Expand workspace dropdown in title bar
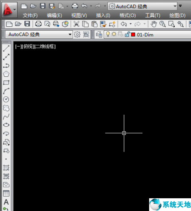The height and width of the screenshot is (211, 191). 175,6
